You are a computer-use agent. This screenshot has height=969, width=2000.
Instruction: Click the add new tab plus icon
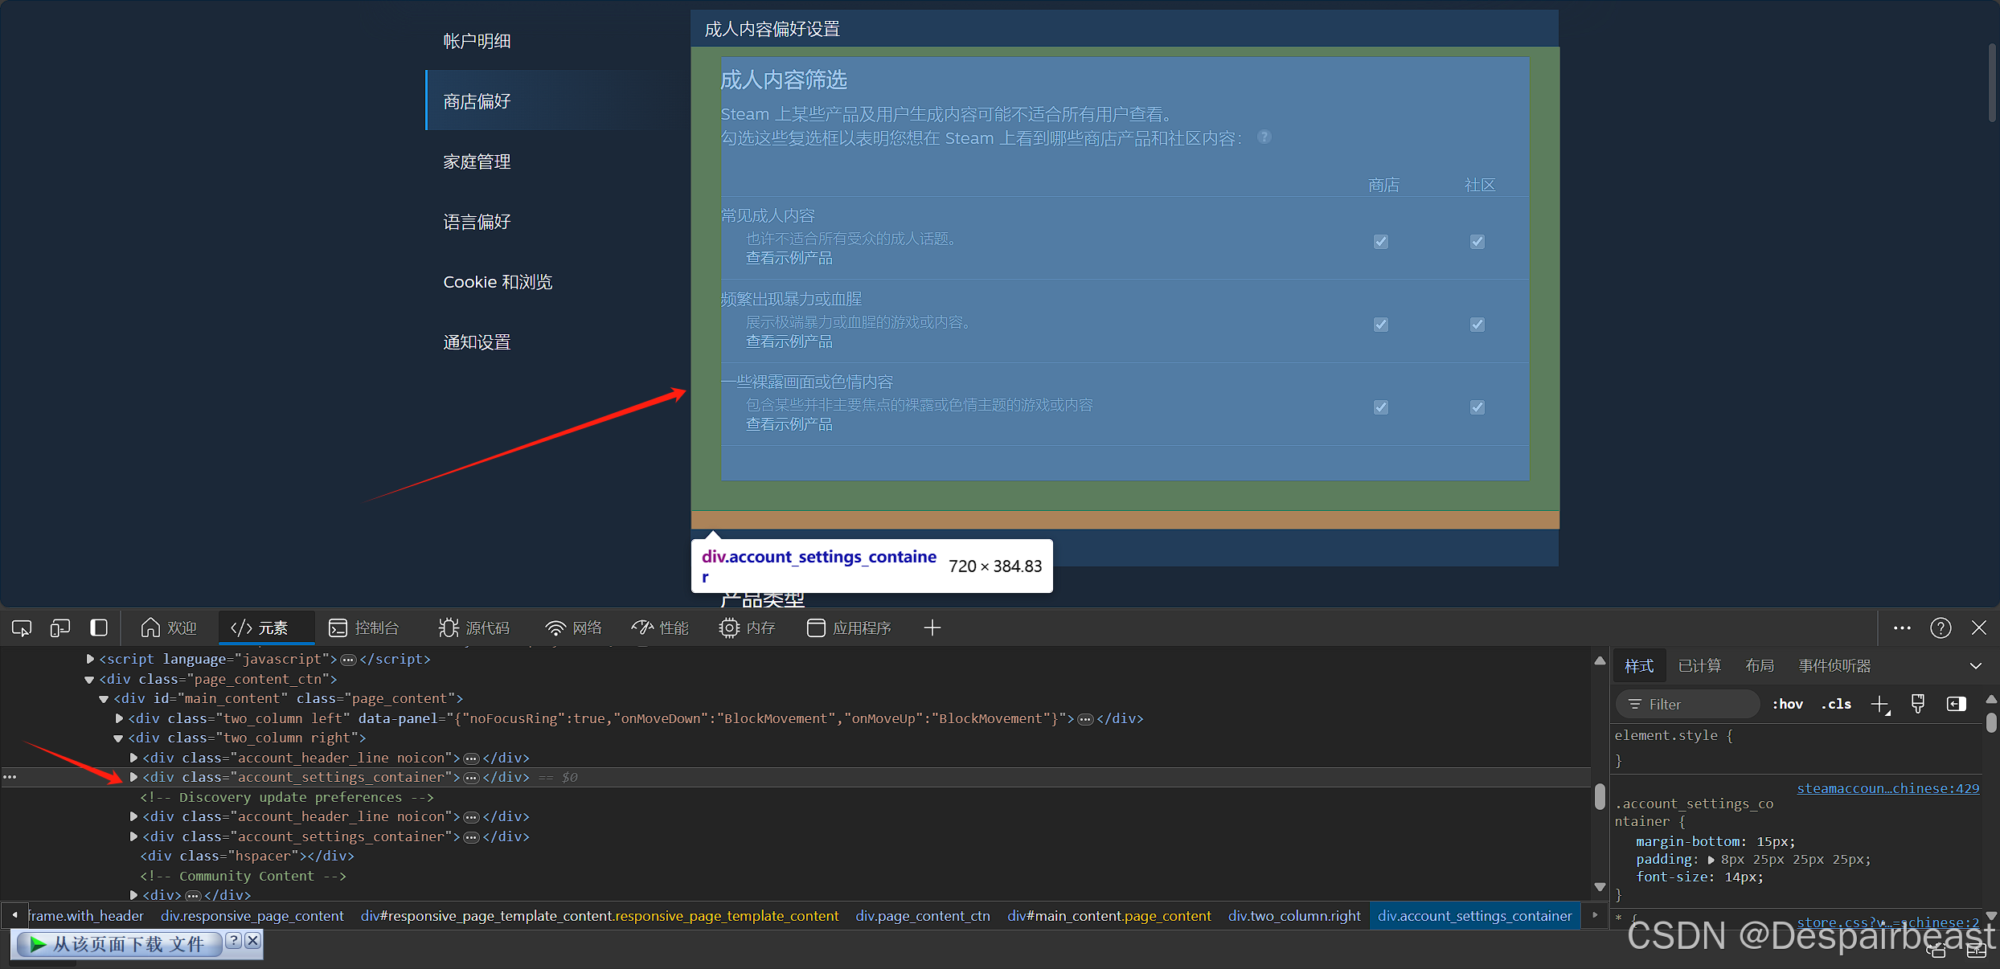[932, 628]
